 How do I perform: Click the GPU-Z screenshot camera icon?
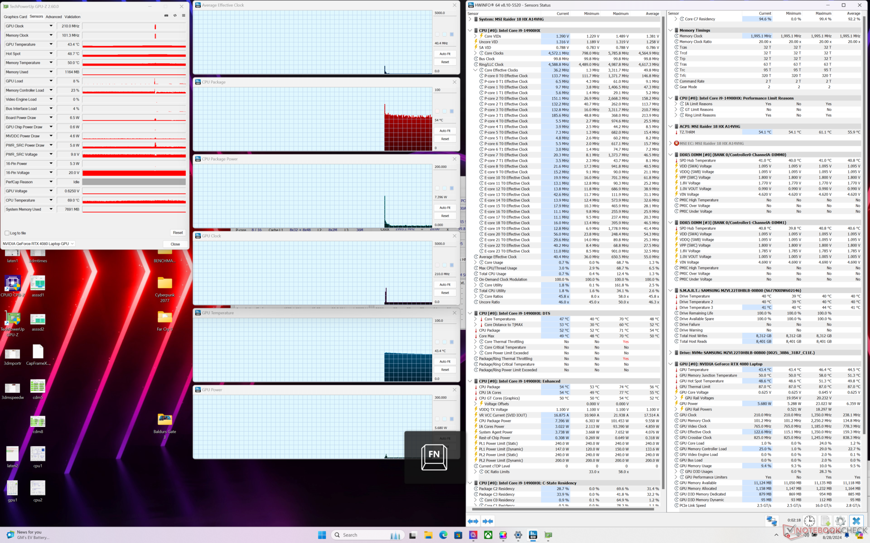tap(166, 15)
